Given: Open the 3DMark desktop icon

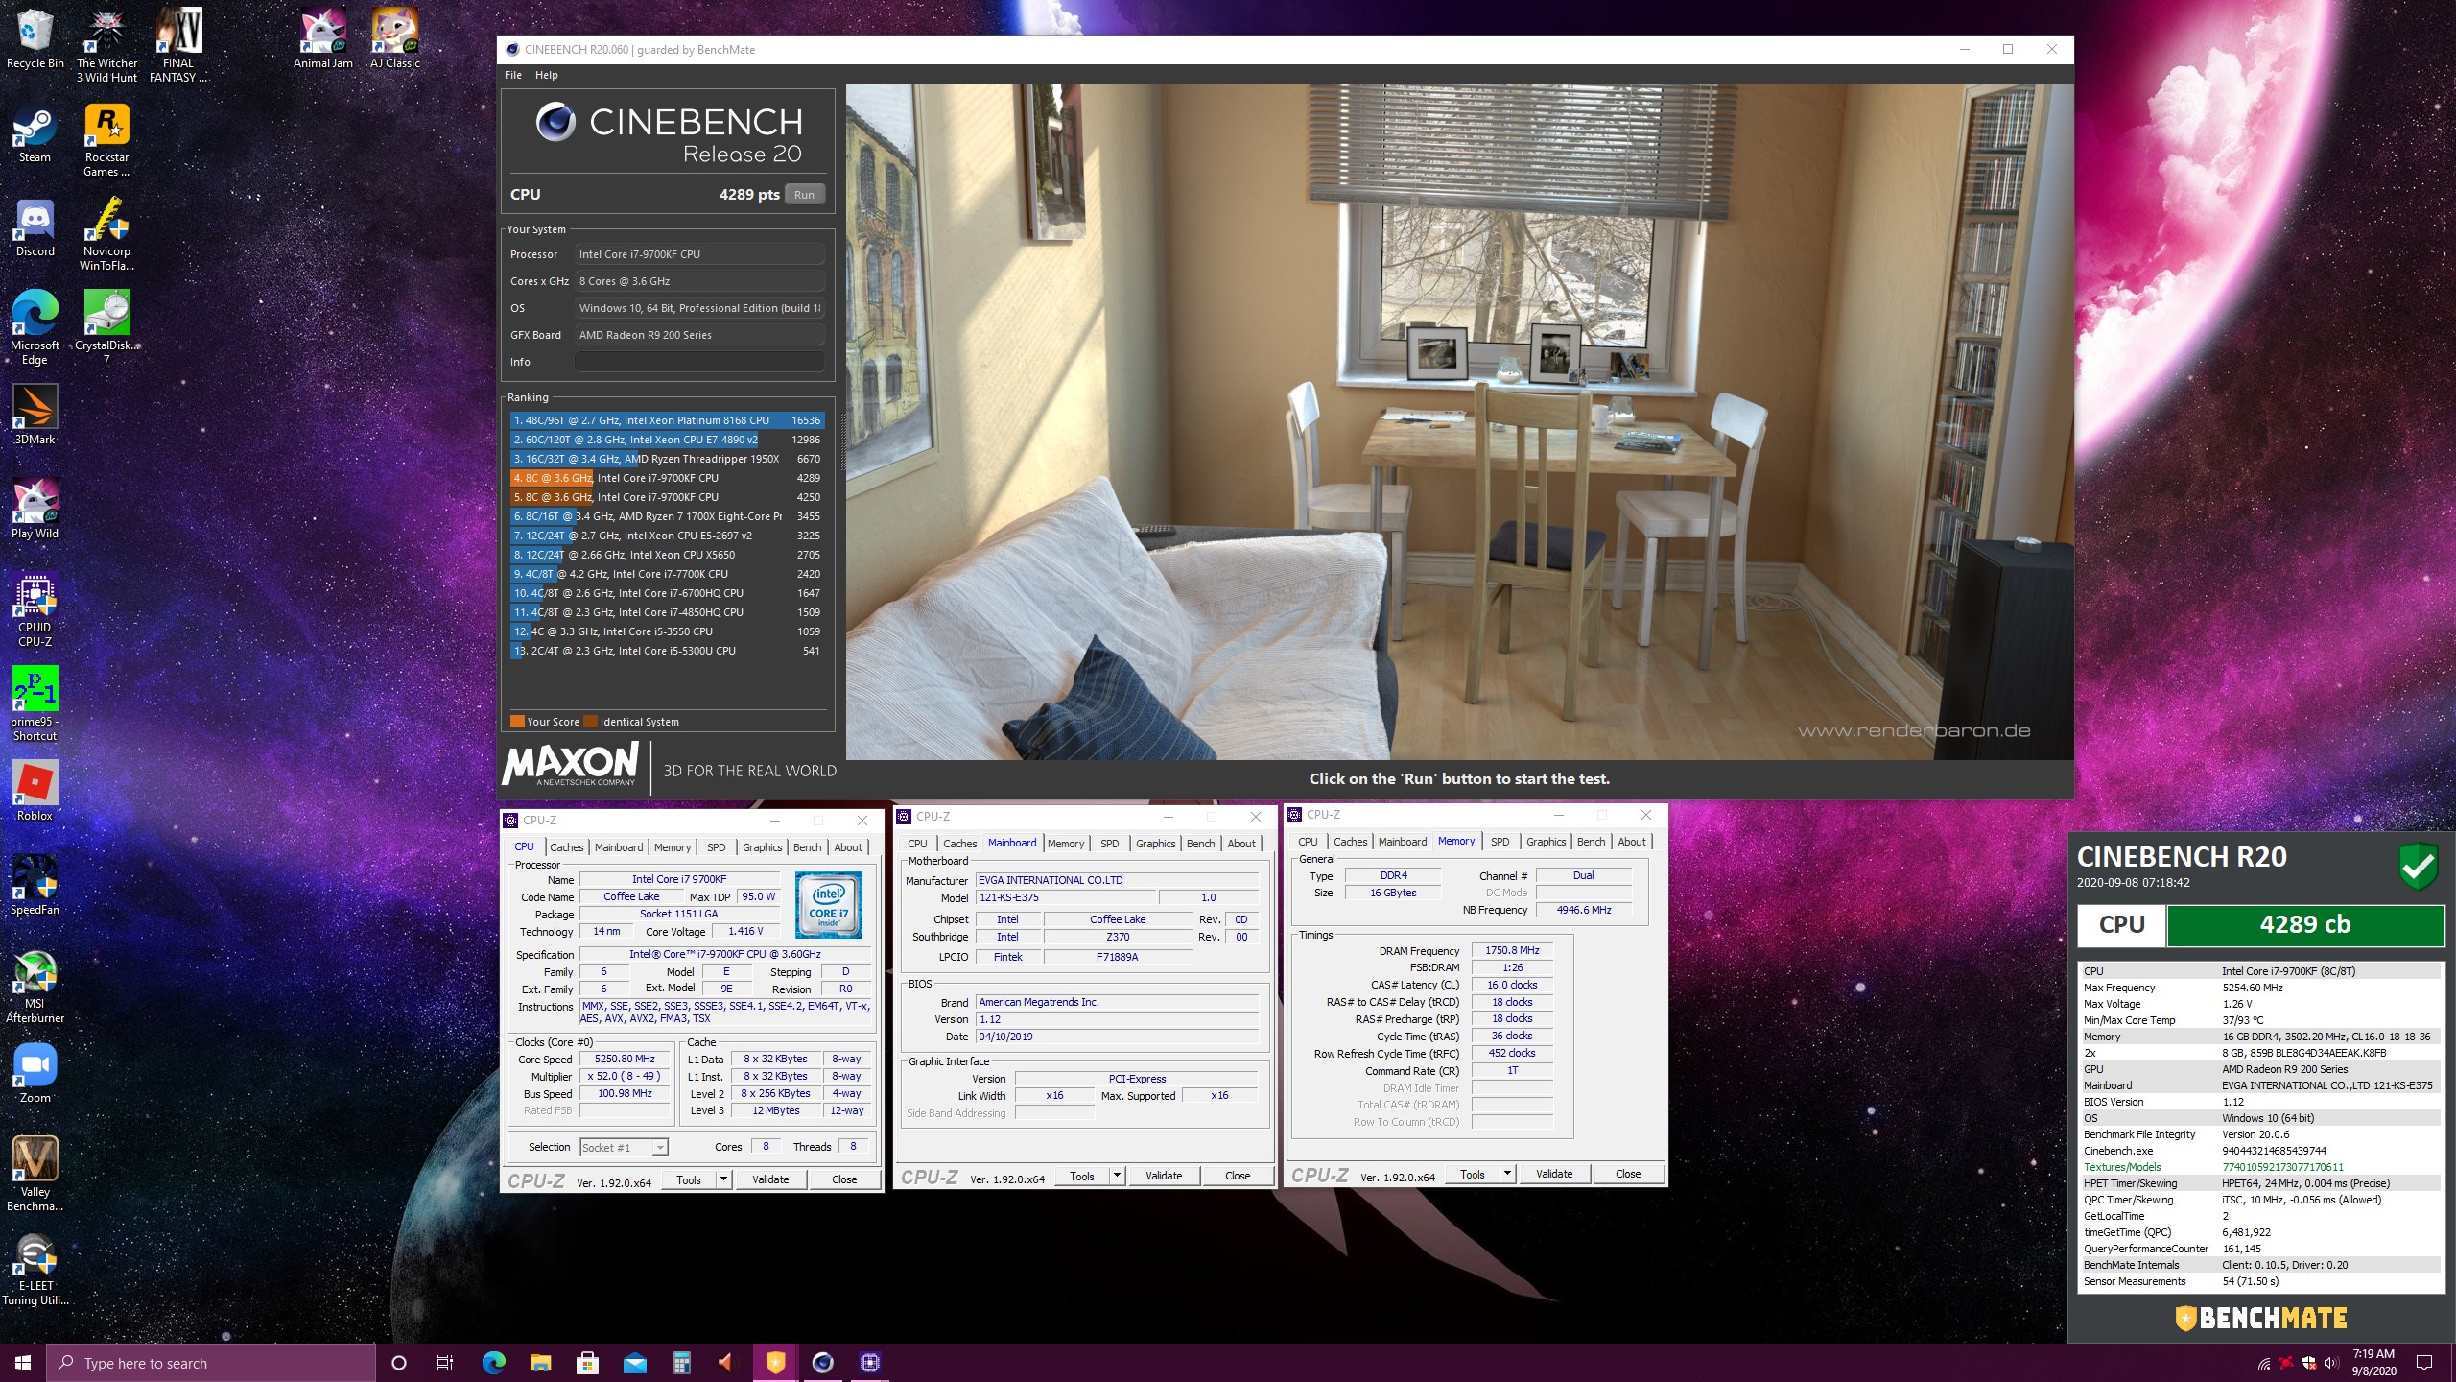Looking at the screenshot, I should (x=35, y=415).
